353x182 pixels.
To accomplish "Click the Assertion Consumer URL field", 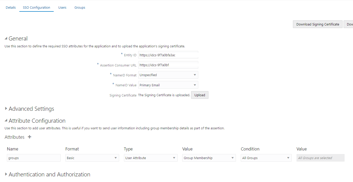I will click(x=168, y=65).
